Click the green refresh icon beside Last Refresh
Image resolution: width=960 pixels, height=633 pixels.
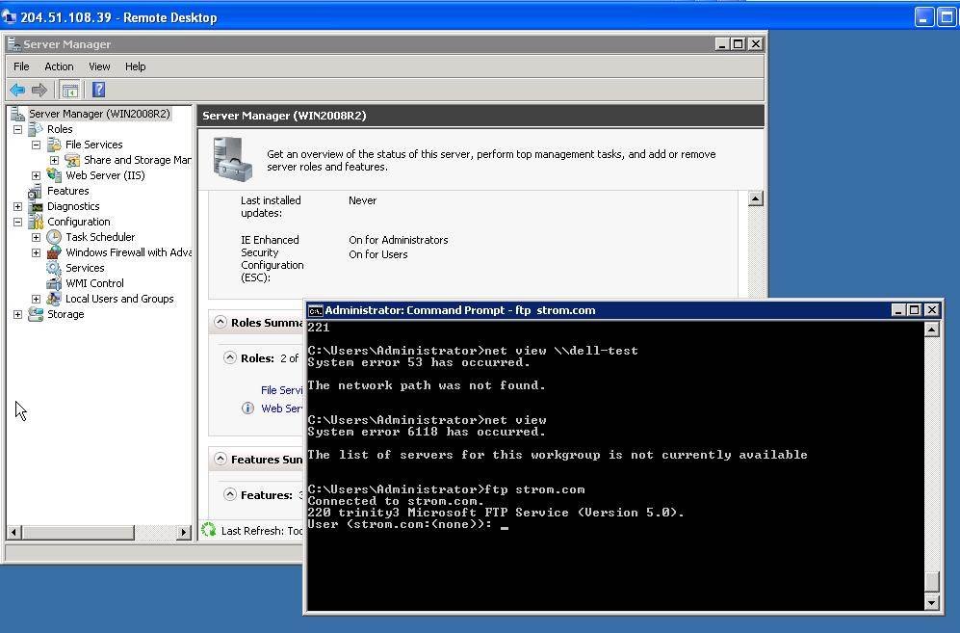[x=209, y=530]
